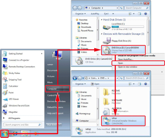Click the Local Disk (C:) capacity bar
165x138 pixels.
click(128, 27)
